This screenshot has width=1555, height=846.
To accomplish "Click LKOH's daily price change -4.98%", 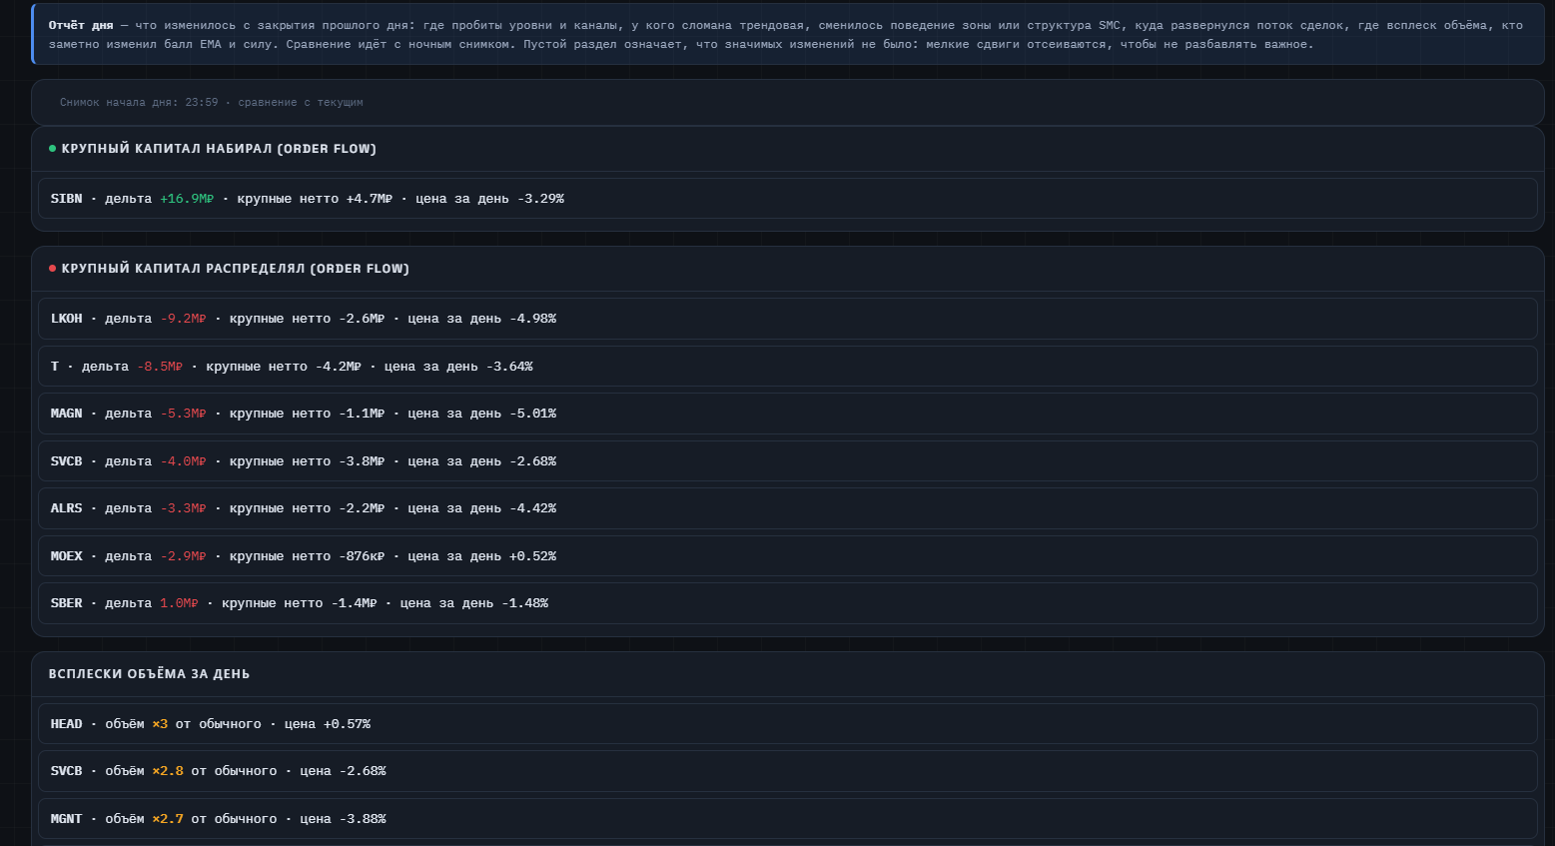I will coord(533,319).
